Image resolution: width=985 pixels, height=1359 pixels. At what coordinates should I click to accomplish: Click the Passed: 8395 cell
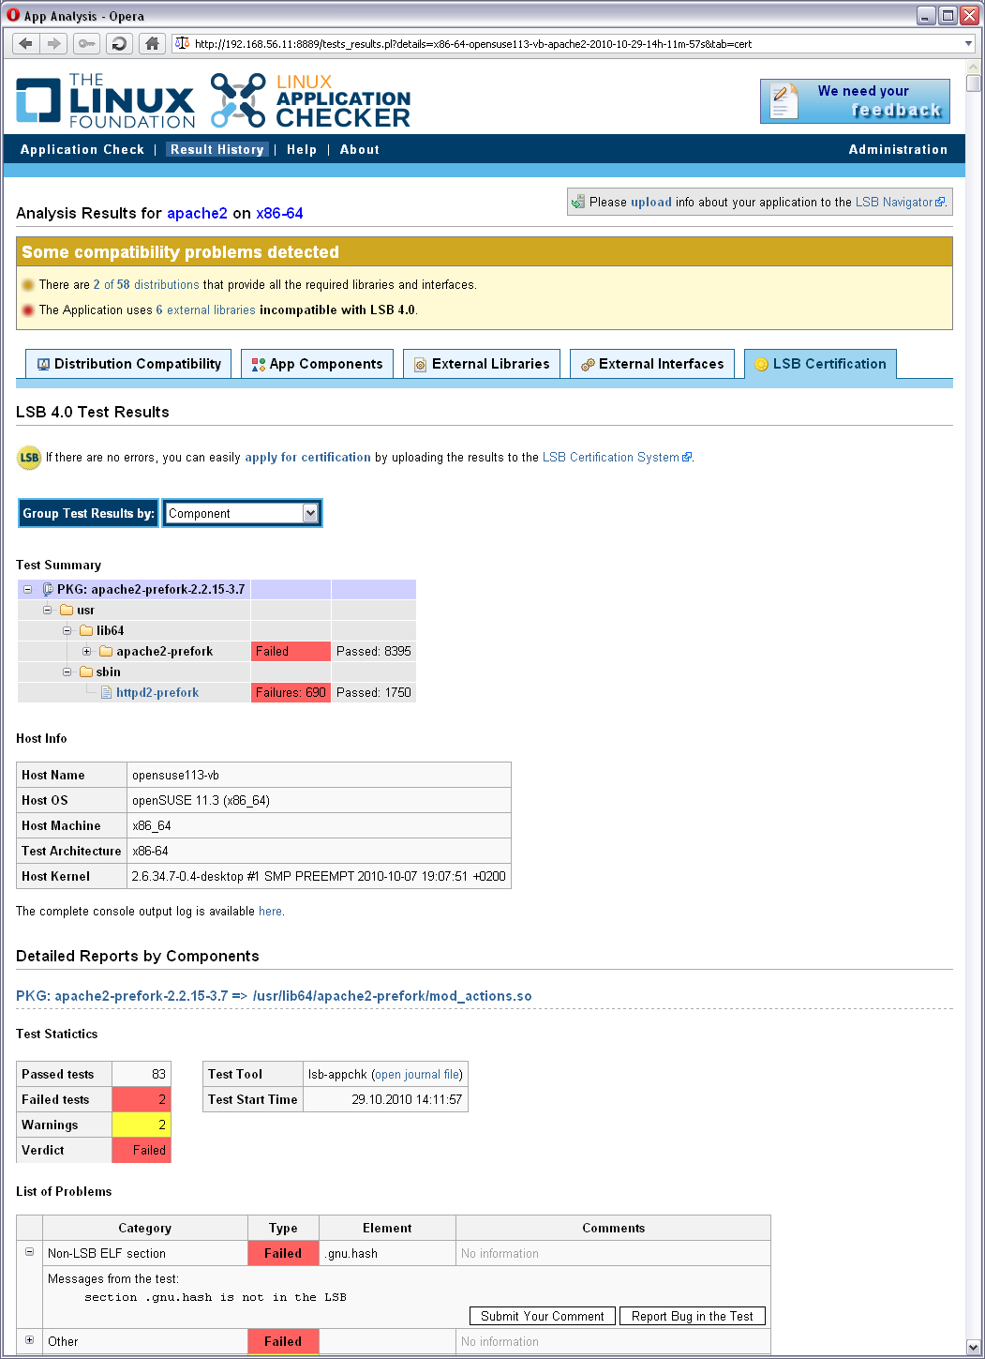[x=373, y=651]
